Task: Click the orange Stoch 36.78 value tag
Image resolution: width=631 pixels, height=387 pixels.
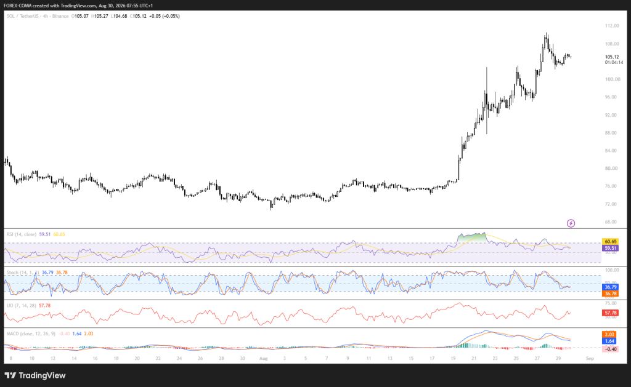Action: pyautogui.click(x=610, y=293)
